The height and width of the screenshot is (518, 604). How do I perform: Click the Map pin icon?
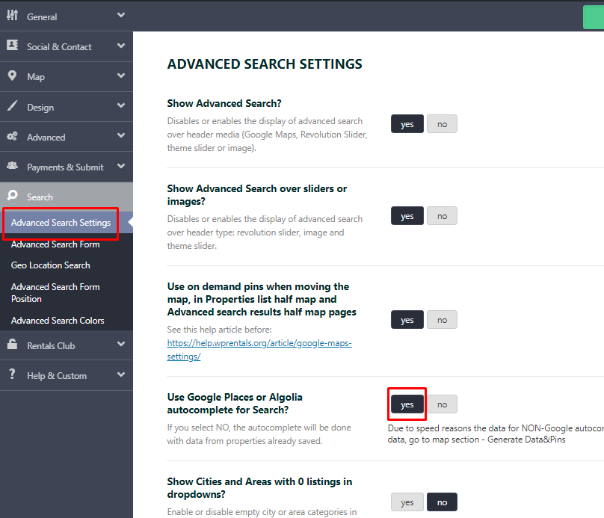12,76
